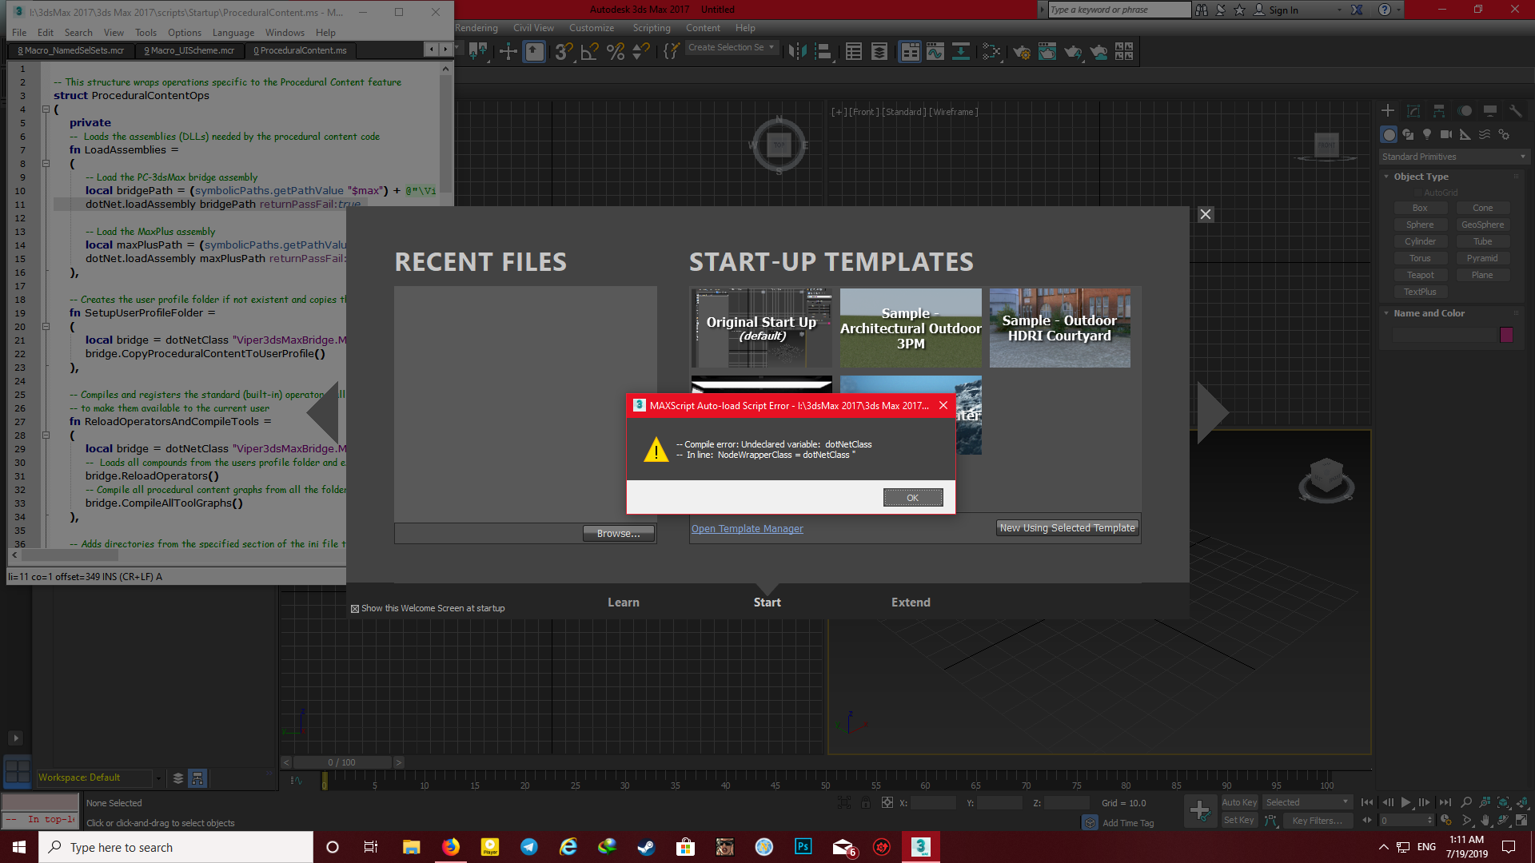
Task: Toggle the Angle Snap icon
Action: [x=589, y=52]
